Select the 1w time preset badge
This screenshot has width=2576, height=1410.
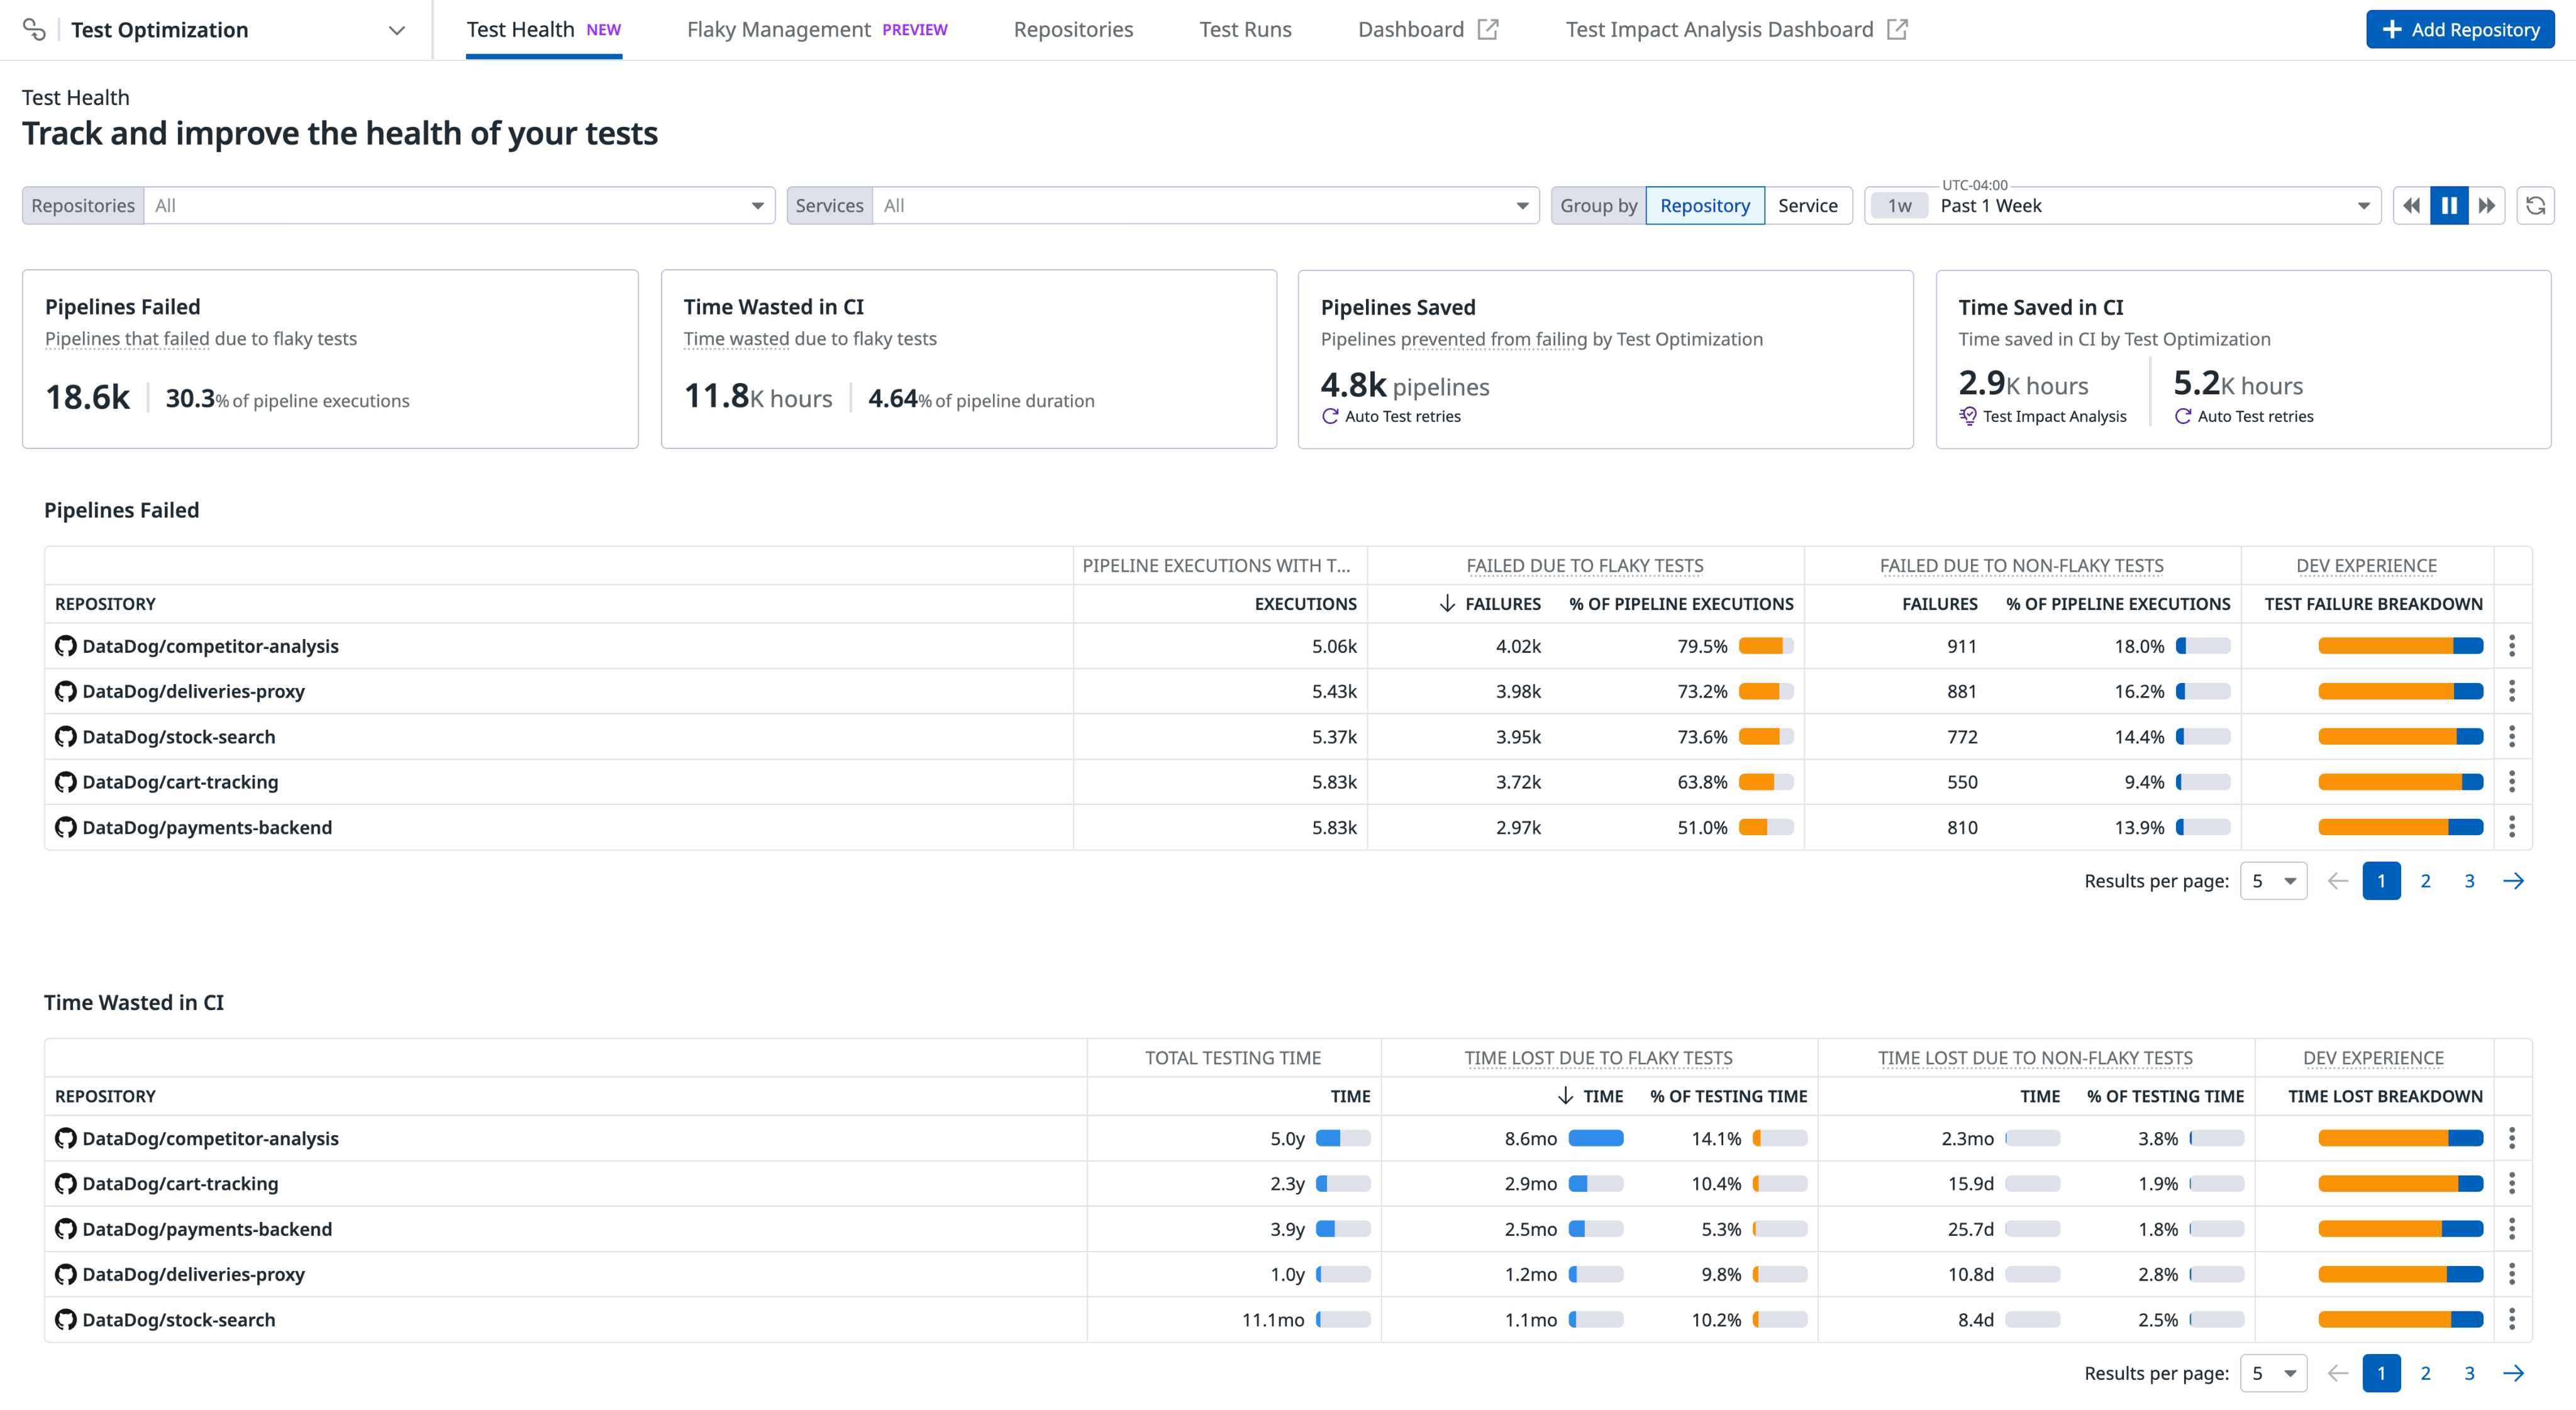click(1899, 206)
